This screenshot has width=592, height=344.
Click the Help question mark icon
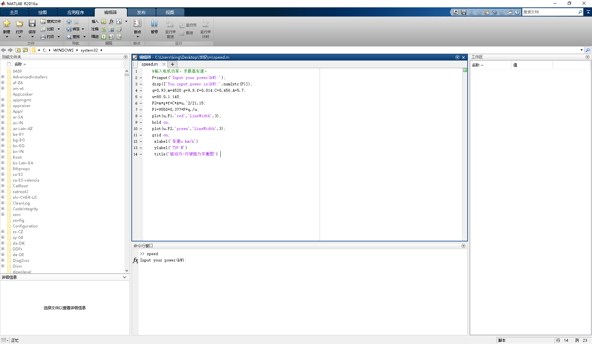[x=517, y=12]
